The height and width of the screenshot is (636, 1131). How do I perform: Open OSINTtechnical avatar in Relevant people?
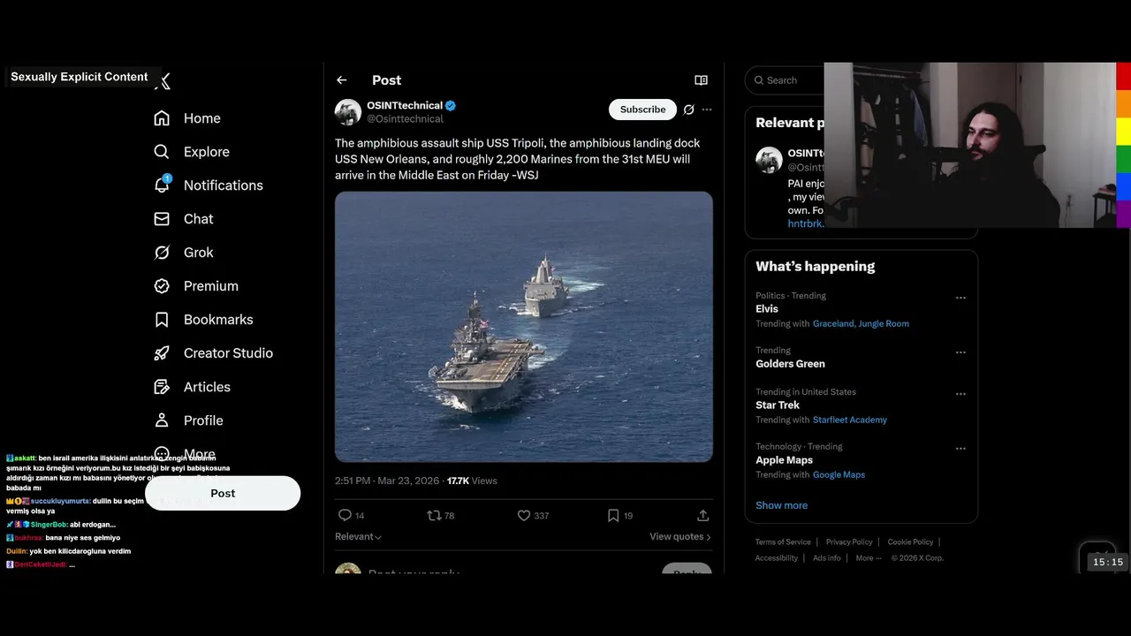[x=769, y=160]
